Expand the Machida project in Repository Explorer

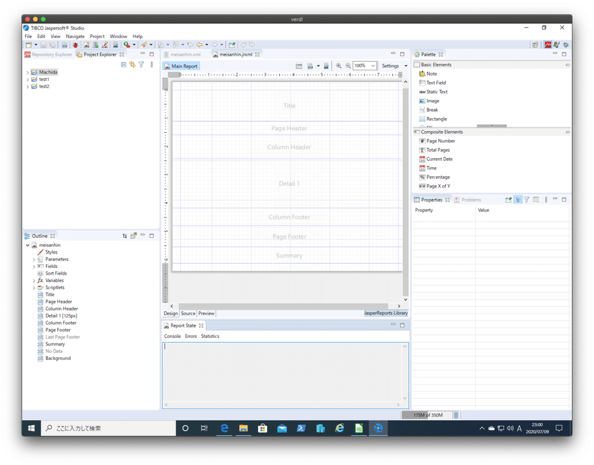click(28, 72)
